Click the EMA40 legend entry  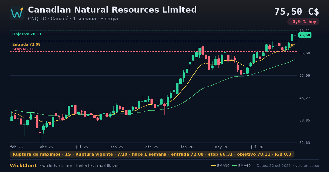pos(241,166)
